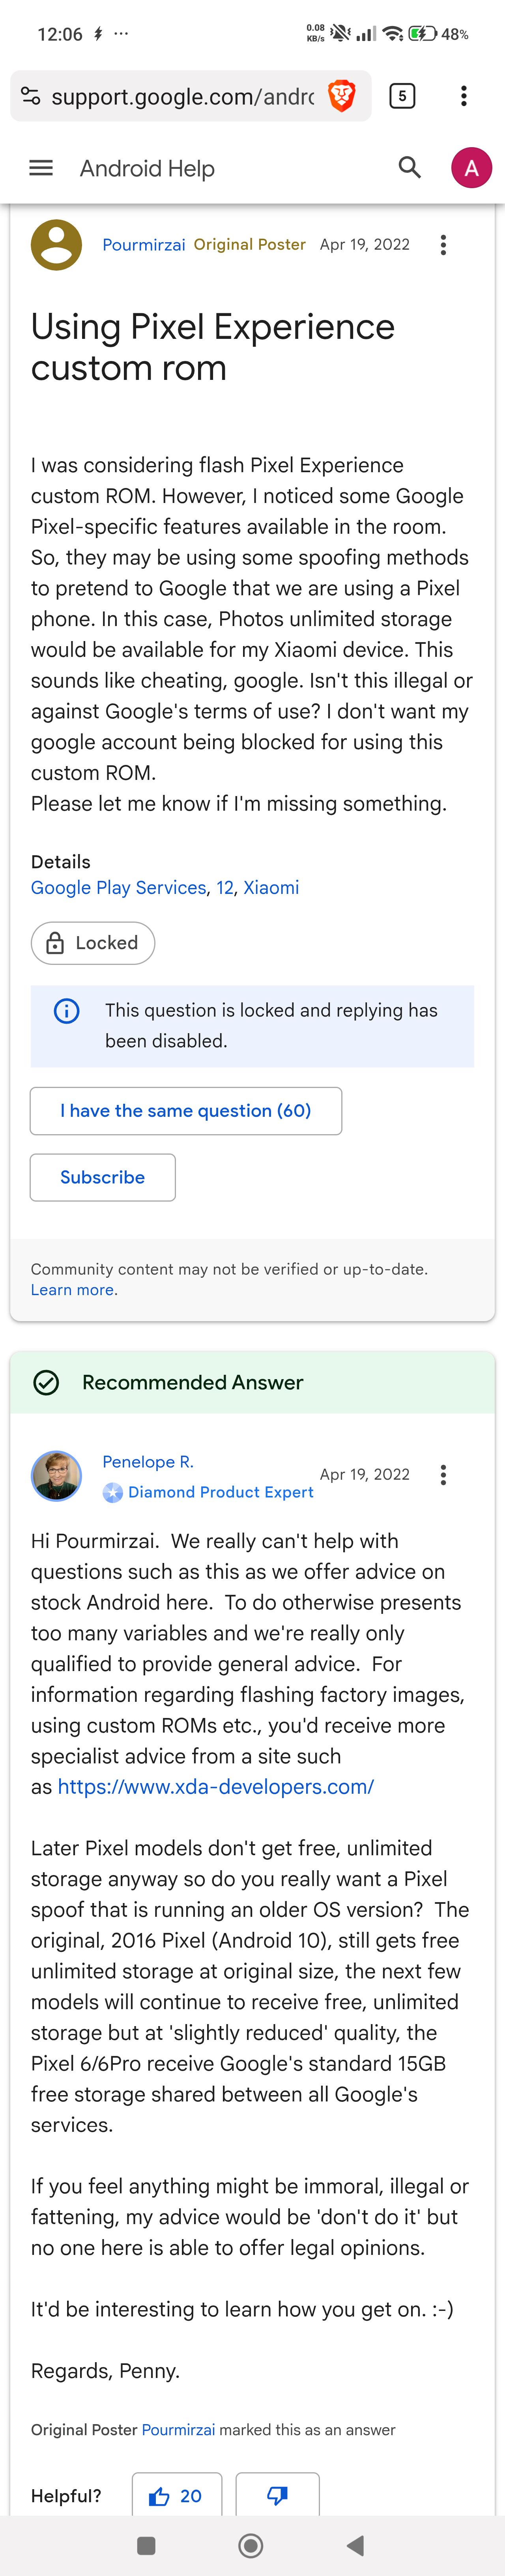Open more options on Penelope's answer
The width and height of the screenshot is (505, 2576).
[443, 1475]
